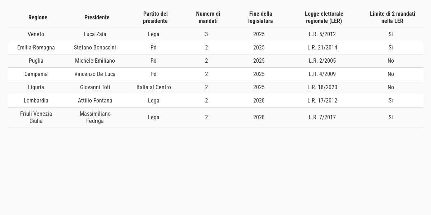Click the Numero di mandati header

tap(208, 17)
